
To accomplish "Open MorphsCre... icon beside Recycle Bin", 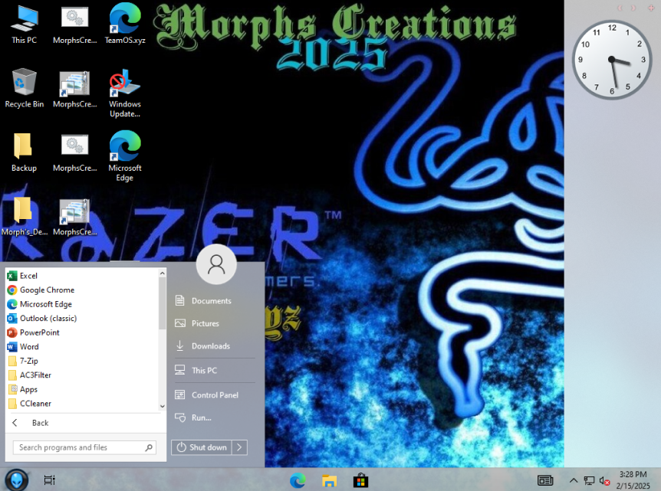I will (74, 88).
